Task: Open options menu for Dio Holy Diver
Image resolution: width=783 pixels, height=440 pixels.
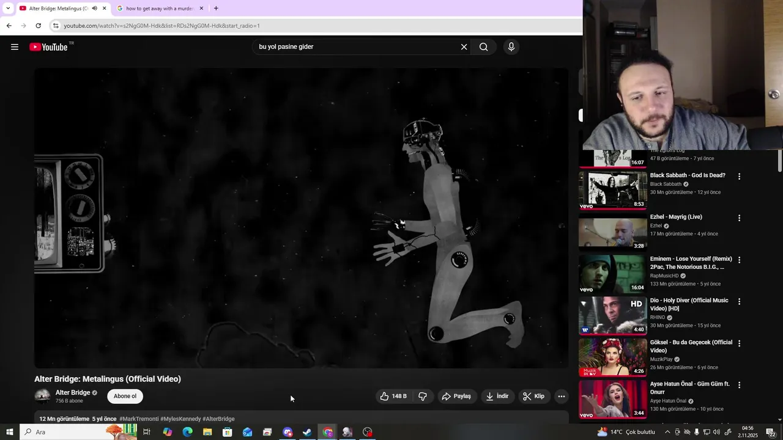Action: coord(739,302)
